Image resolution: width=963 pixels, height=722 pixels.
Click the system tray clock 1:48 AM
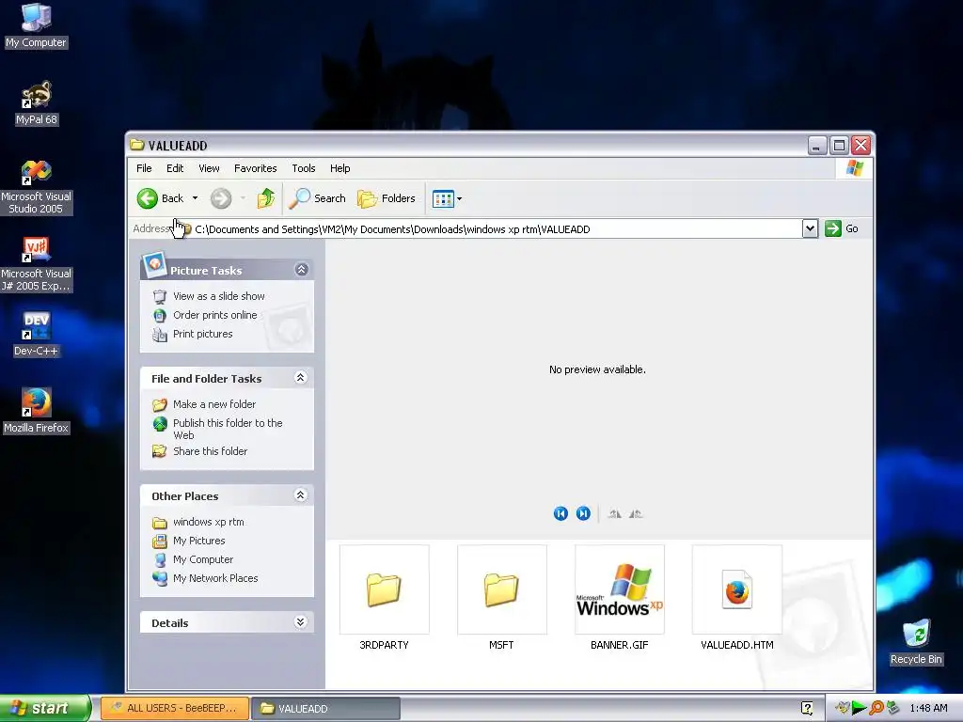928,708
